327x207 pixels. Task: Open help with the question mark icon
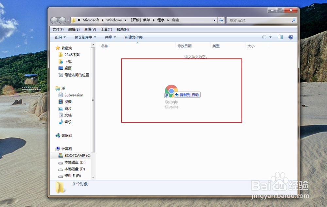(x=291, y=37)
